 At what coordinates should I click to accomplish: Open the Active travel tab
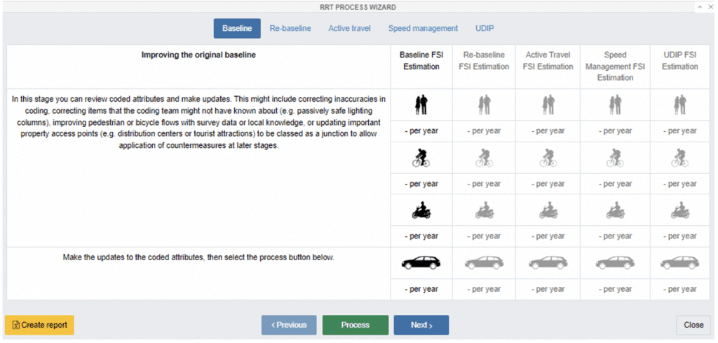tap(349, 28)
